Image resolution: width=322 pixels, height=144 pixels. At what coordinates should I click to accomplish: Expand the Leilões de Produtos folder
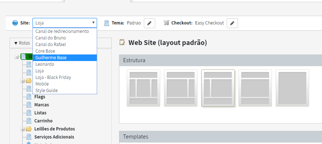point(23,129)
